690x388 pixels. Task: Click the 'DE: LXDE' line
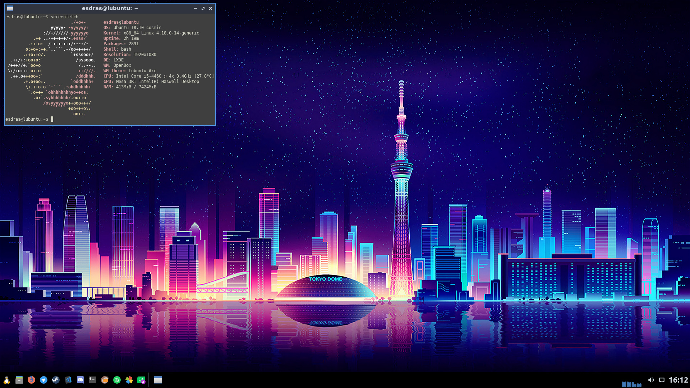coord(114,60)
